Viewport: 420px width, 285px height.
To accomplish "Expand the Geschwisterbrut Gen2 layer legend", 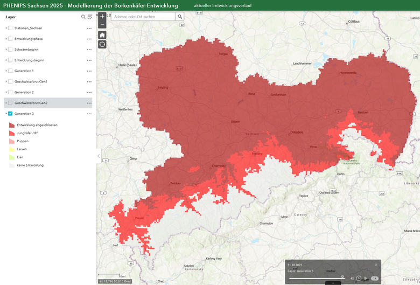I will 6,103.
